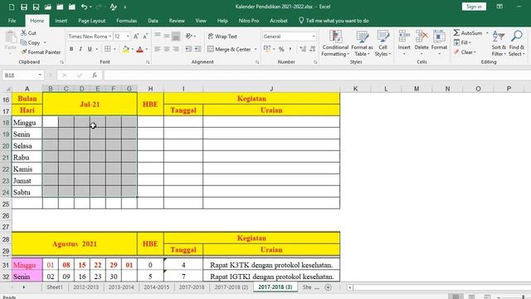Expand the Name Box dropdown arrow

coord(40,76)
